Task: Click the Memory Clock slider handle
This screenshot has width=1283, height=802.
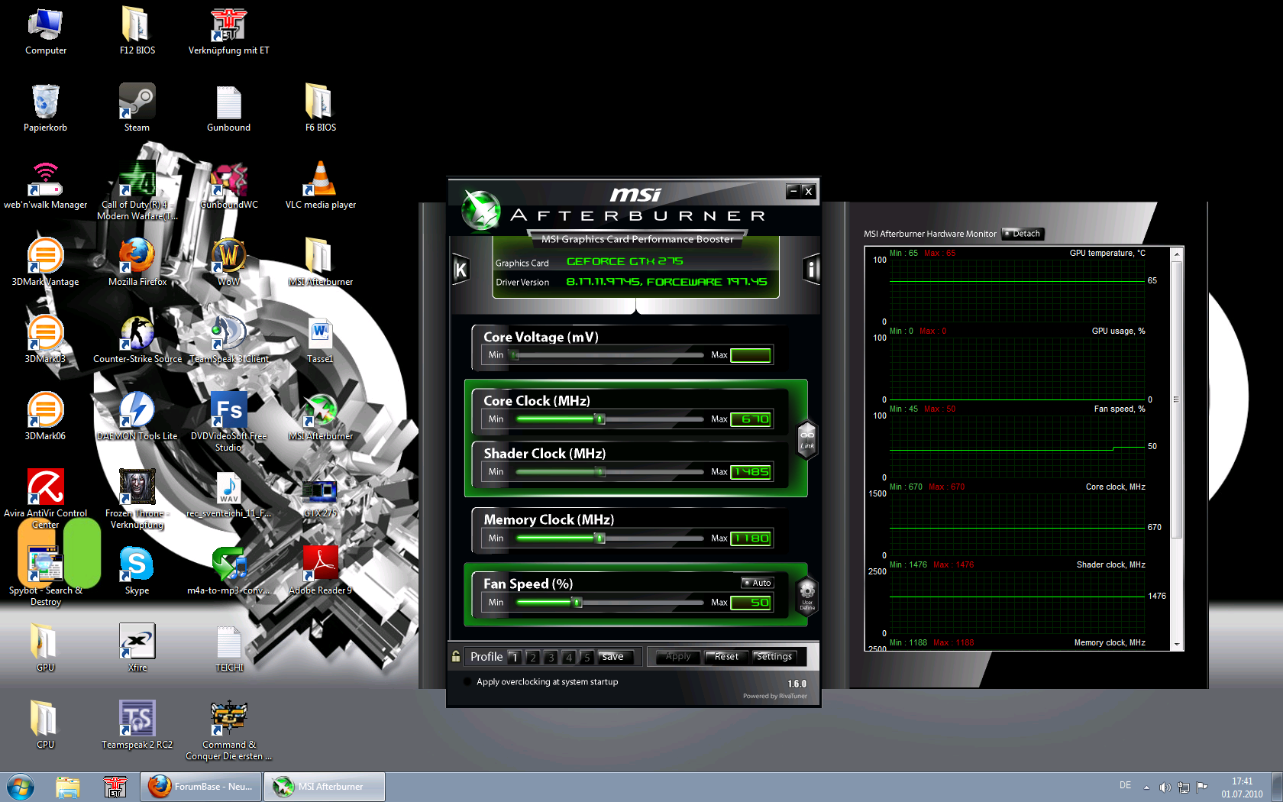Action: point(600,538)
